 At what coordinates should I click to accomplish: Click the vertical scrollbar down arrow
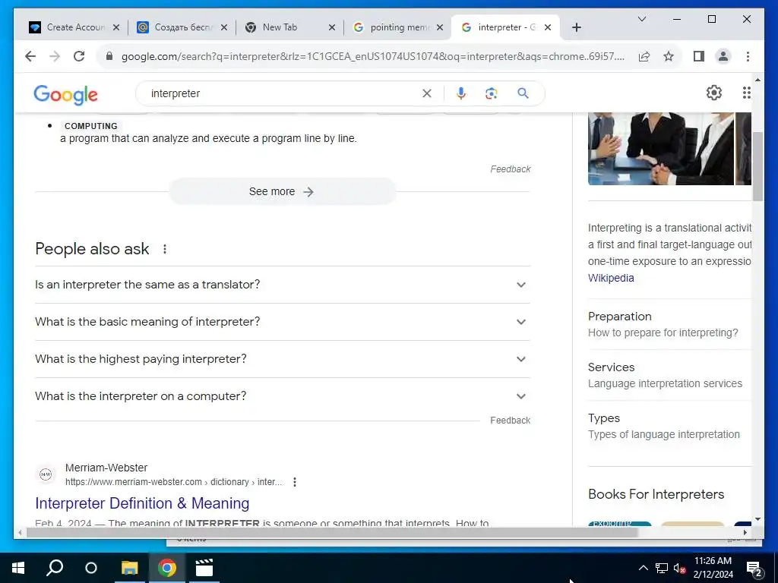click(x=757, y=519)
